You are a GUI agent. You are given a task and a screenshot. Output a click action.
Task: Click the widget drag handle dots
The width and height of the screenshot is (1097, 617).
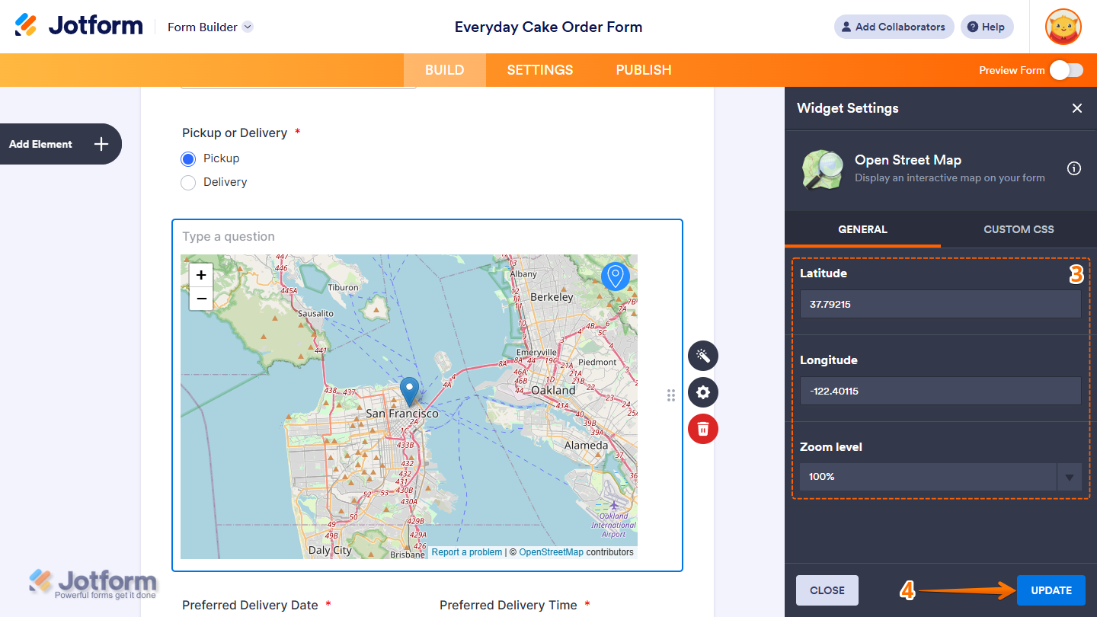[671, 395]
